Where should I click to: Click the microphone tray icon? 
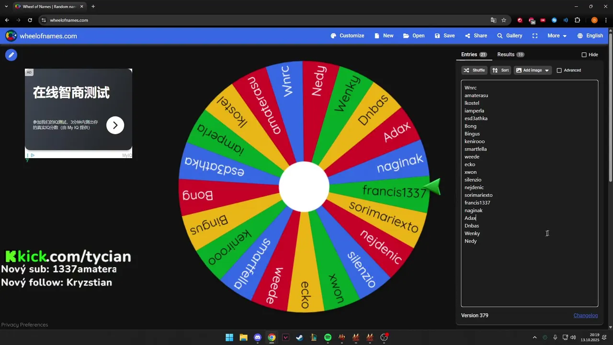click(555, 337)
